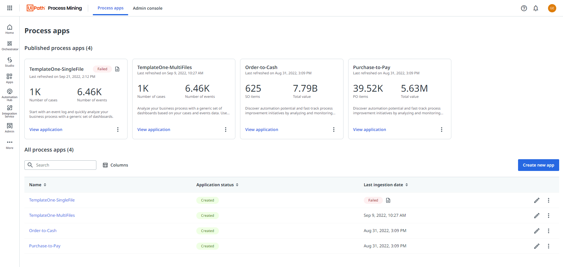
Task: Sort the table by Name column
Action: pos(45,184)
